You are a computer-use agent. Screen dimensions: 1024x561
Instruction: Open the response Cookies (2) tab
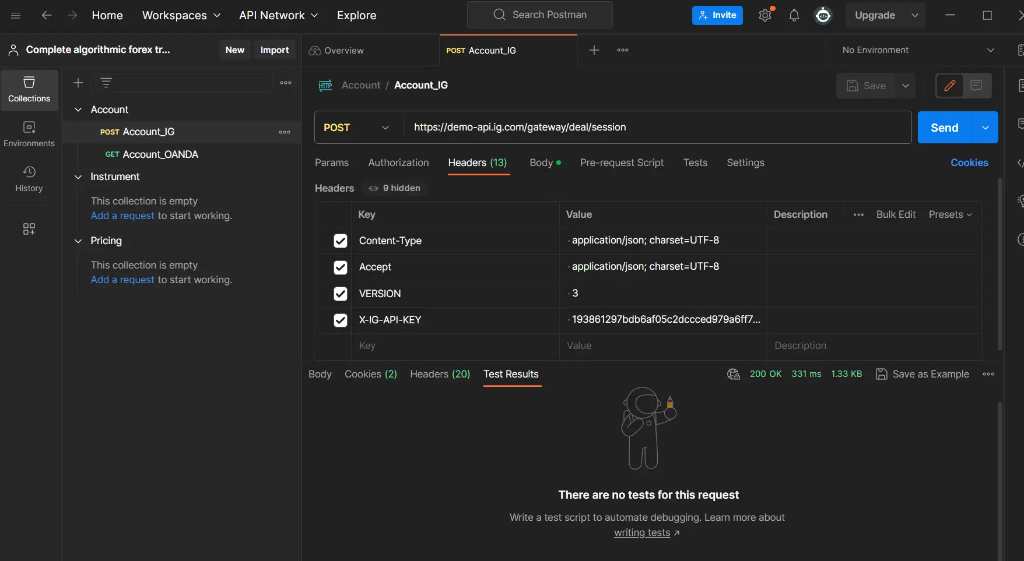coord(371,374)
